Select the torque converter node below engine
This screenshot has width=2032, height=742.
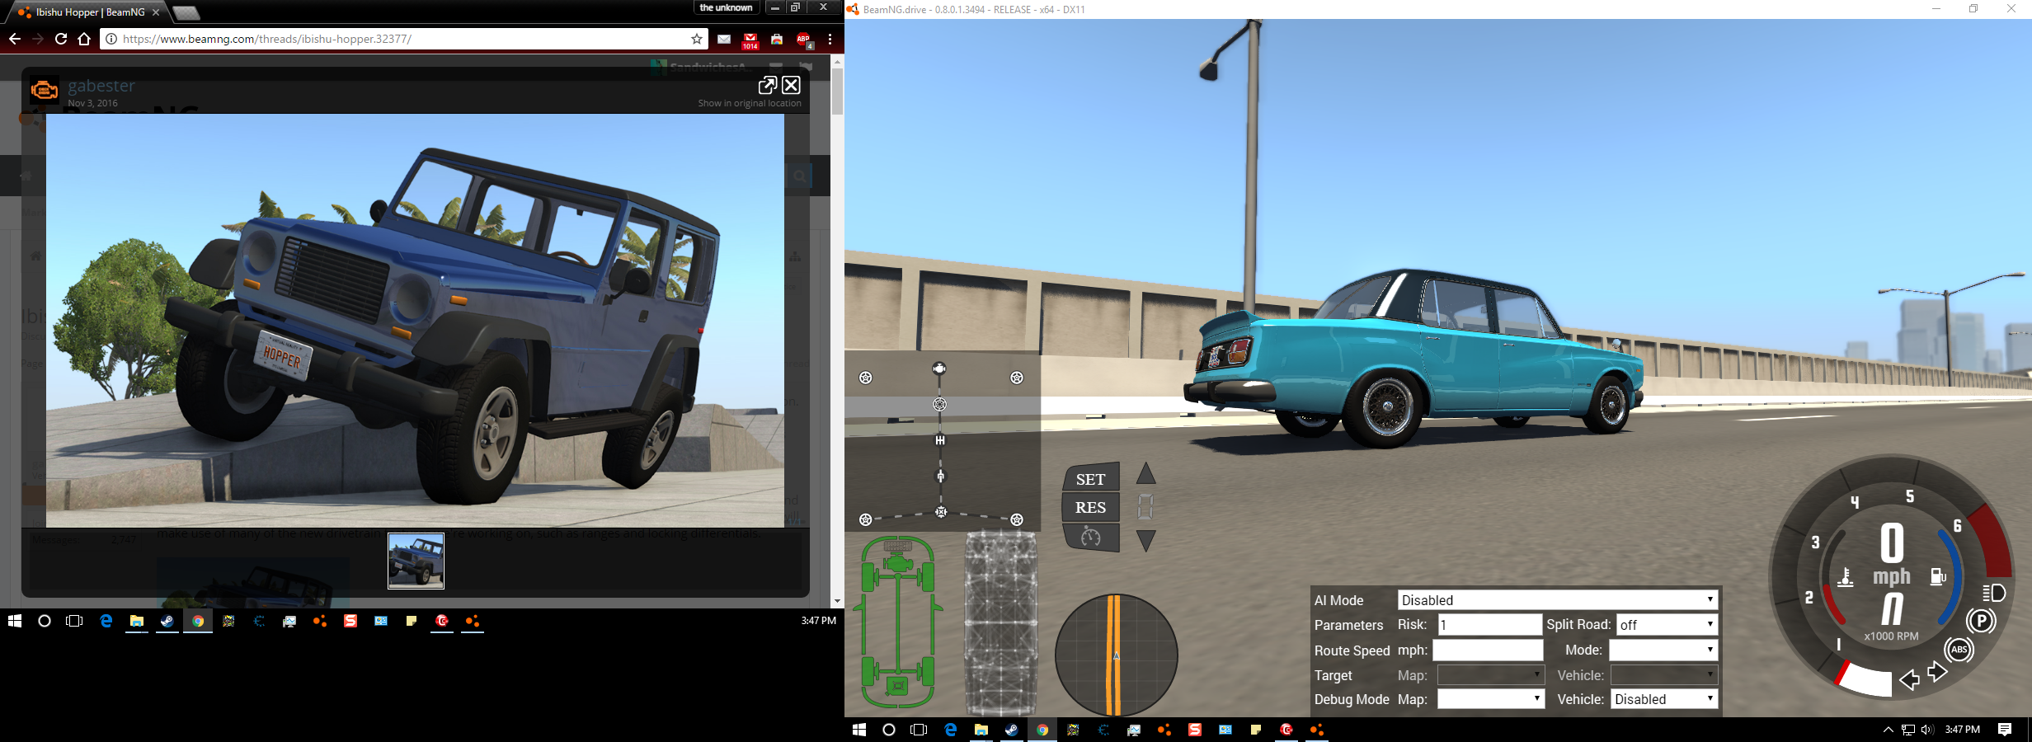(939, 404)
